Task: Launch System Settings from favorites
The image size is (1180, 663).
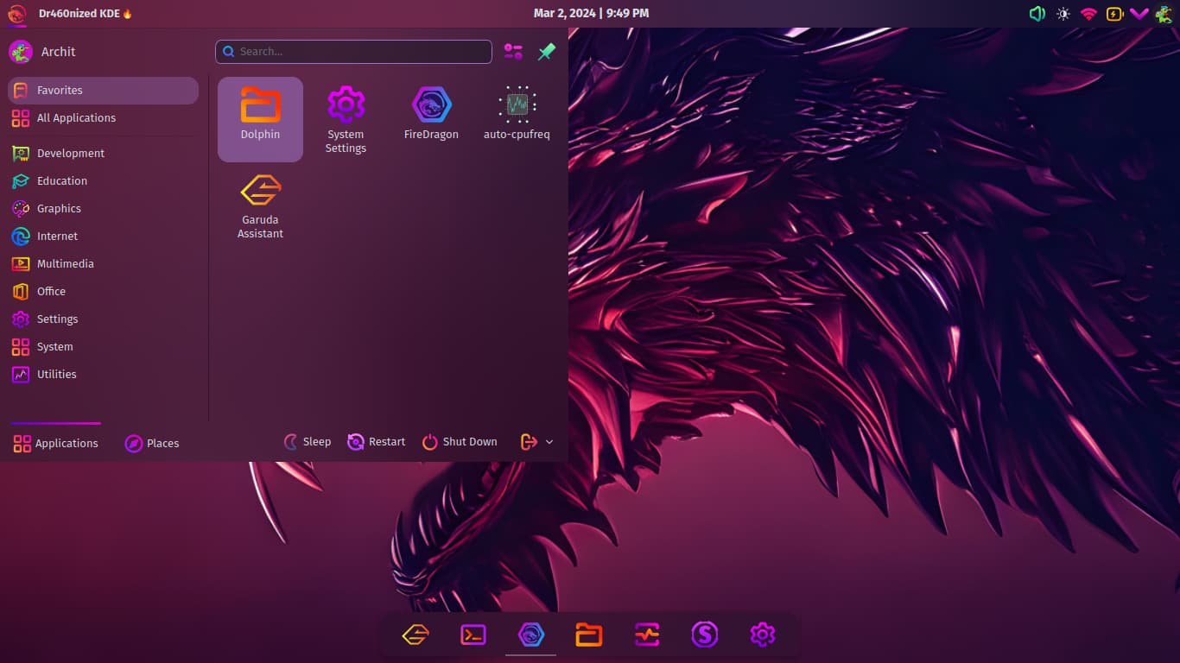Action: 346,119
